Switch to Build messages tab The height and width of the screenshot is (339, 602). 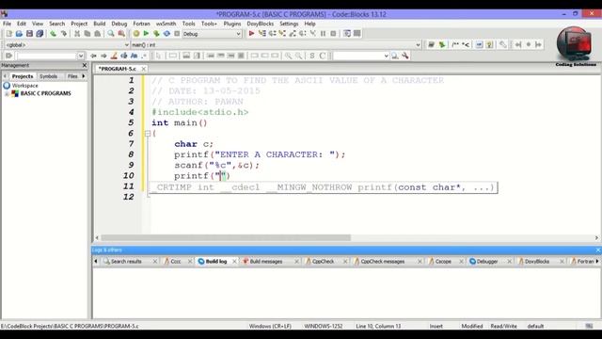pyautogui.click(x=265, y=262)
